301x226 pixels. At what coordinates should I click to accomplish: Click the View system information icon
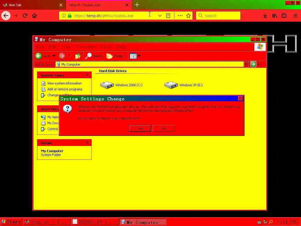[x=43, y=83]
